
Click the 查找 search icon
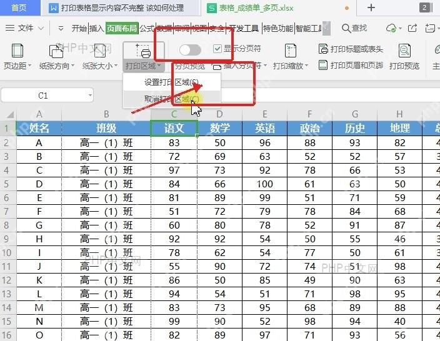point(346,28)
